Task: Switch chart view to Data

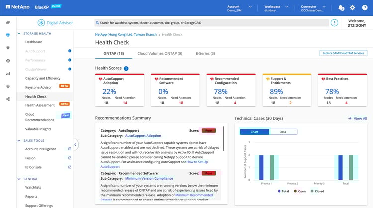Action: pyautogui.click(x=283, y=132)
